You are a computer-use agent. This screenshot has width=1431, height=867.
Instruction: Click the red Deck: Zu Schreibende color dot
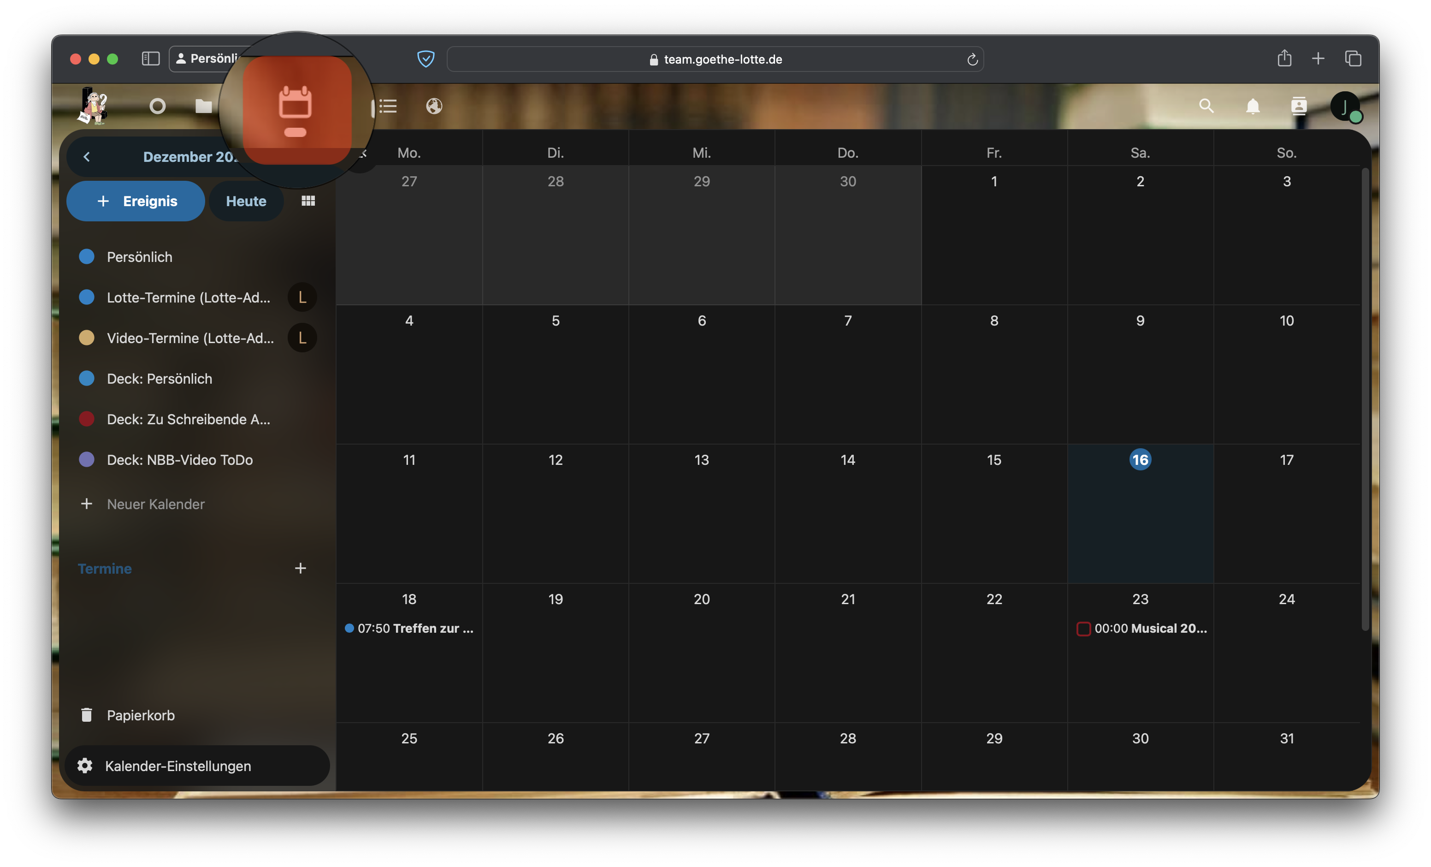click(87, 419)
